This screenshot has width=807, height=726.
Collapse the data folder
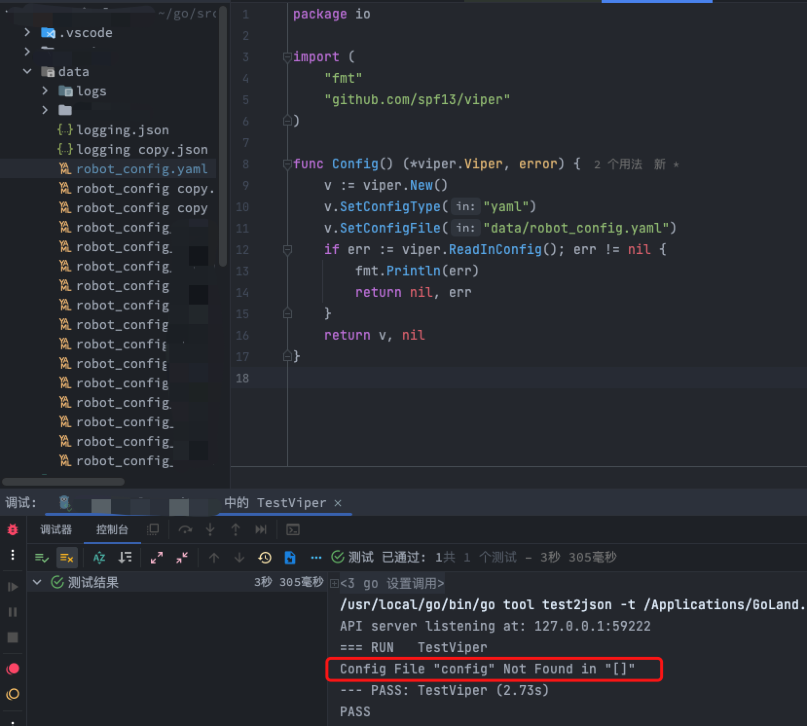point(27,72)
